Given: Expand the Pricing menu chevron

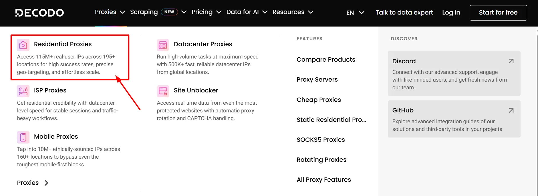Looking at the screenshot, I should (x=219, y=12).
